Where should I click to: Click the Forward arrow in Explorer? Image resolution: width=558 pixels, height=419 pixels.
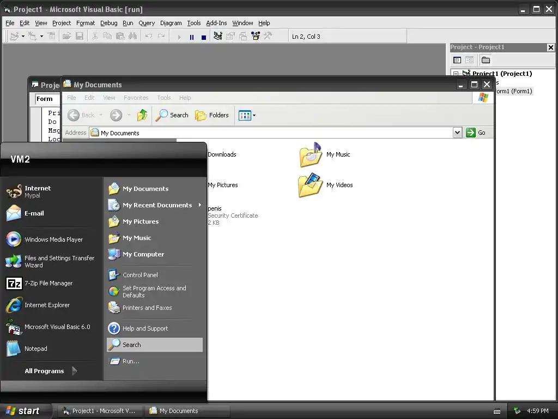(116, 115)
